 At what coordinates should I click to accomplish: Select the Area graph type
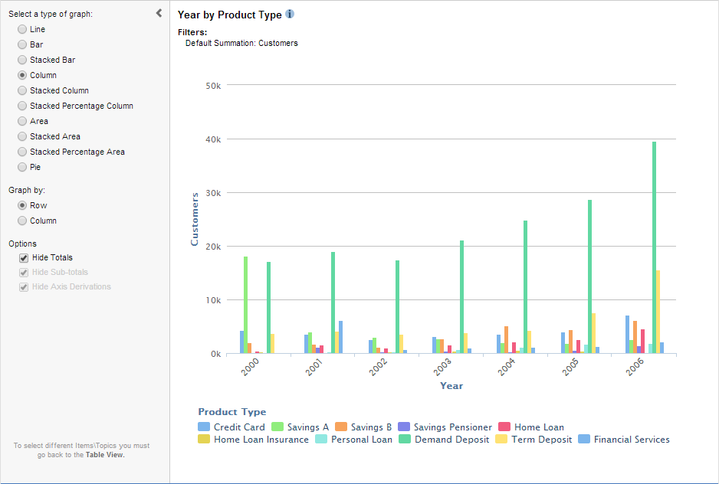[22, 121]
